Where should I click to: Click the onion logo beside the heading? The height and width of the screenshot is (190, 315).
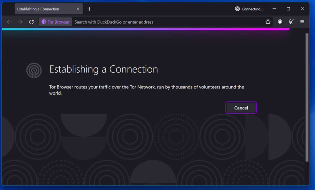click(34, 70)
